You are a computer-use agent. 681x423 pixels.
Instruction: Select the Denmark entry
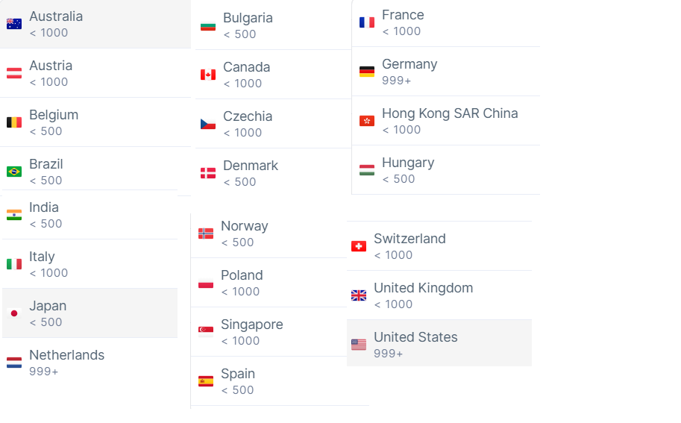tap(273, 173)
